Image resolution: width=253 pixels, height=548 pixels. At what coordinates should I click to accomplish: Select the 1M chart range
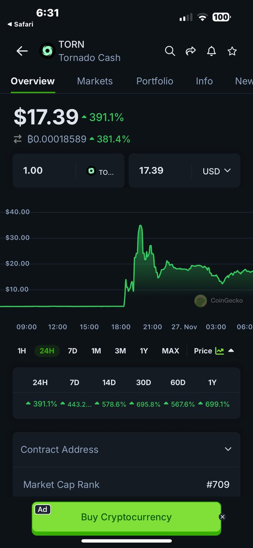click(96, 351)
